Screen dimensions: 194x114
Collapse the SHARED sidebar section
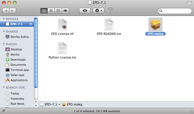[x=4, y=31]
